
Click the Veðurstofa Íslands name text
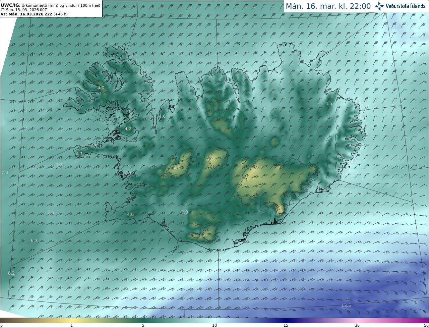(x=406, y=6)
